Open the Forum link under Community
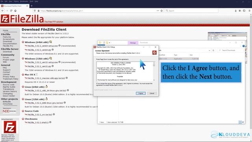The image size is (252, 142). pyautogui.click(x=6, y=57)
